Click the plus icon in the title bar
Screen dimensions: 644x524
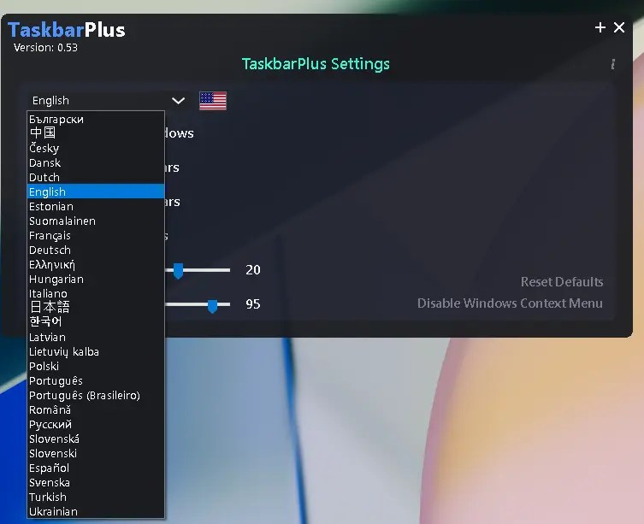pos(600,27)
